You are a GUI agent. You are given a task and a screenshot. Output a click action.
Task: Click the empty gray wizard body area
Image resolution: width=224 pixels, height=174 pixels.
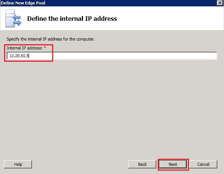112,108
